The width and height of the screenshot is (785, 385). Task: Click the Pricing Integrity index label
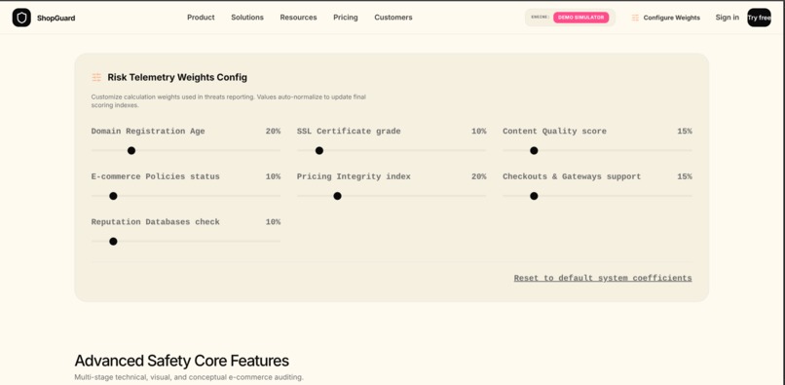354,177
